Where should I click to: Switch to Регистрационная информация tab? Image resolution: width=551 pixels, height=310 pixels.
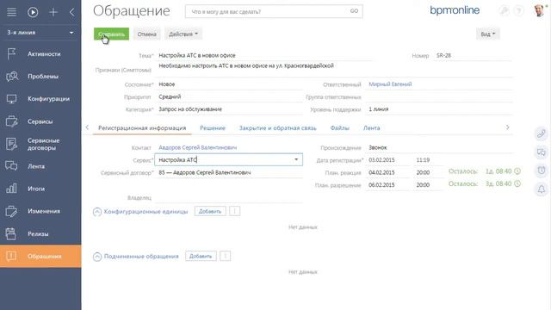click(142, 128)
